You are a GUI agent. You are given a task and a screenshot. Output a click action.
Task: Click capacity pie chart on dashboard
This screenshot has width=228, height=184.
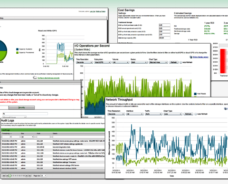[x=3, y=51]
